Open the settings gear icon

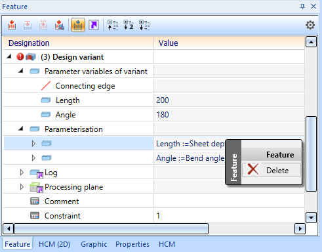click(310, 25)
